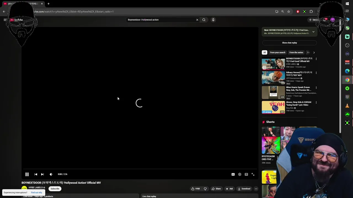Viewport: 353px width, 198px height.
Task: Open the browser zoom magnifier icon
Action: [x=283, y=12]
